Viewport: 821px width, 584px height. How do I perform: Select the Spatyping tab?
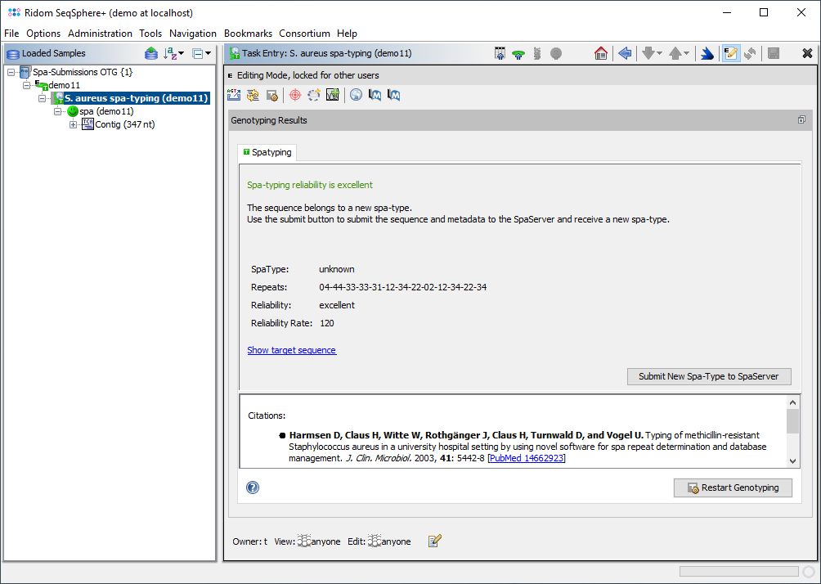coord(267,152)
